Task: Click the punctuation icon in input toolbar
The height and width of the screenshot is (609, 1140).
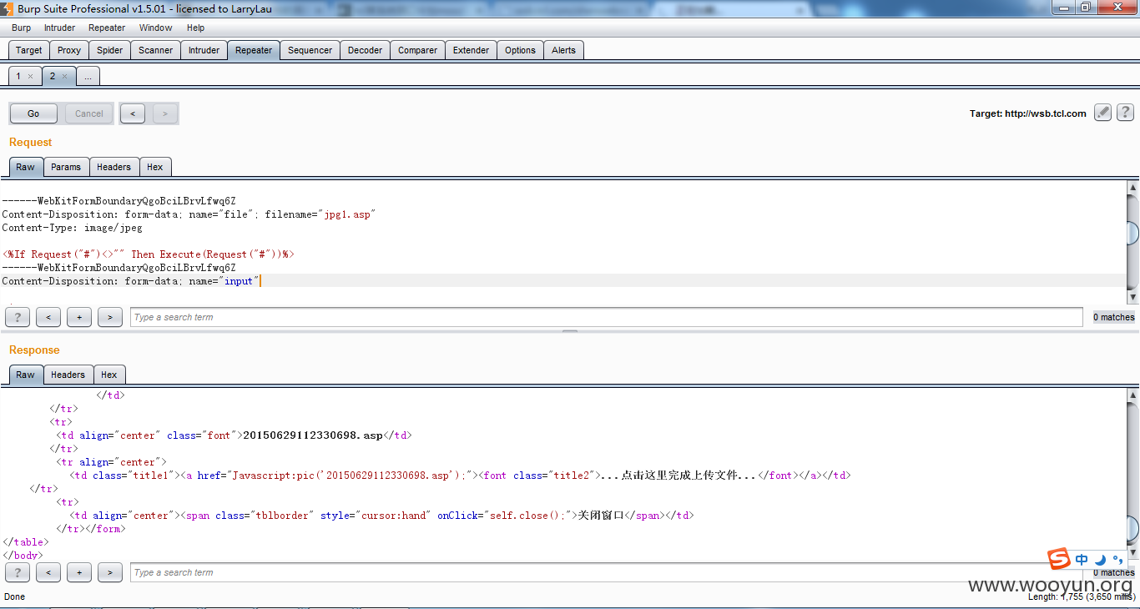Action: point(1118,560)
